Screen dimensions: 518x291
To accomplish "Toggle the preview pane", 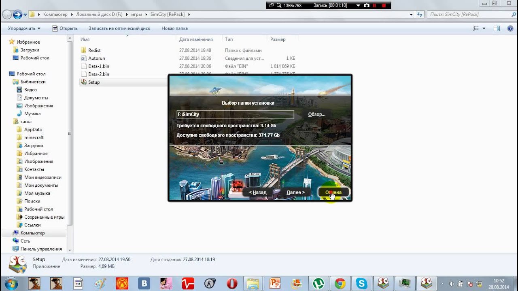I will tap(497, 28).
